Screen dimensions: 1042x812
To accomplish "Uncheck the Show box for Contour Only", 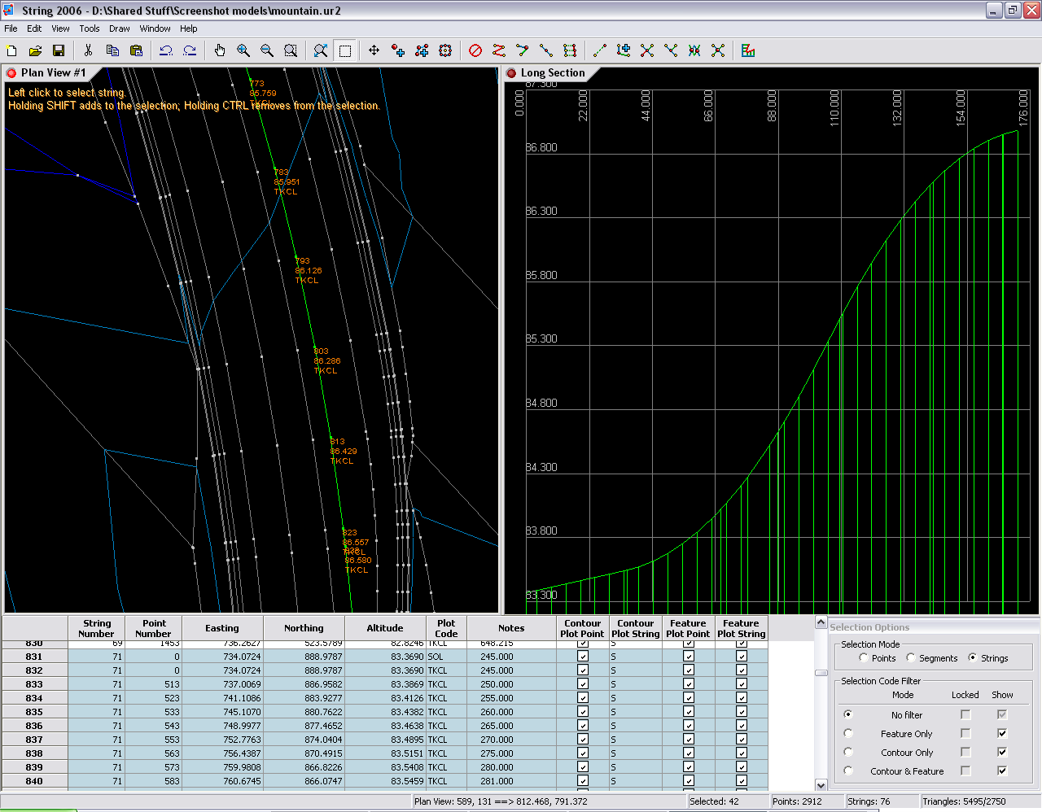I will pos(1002,752).
